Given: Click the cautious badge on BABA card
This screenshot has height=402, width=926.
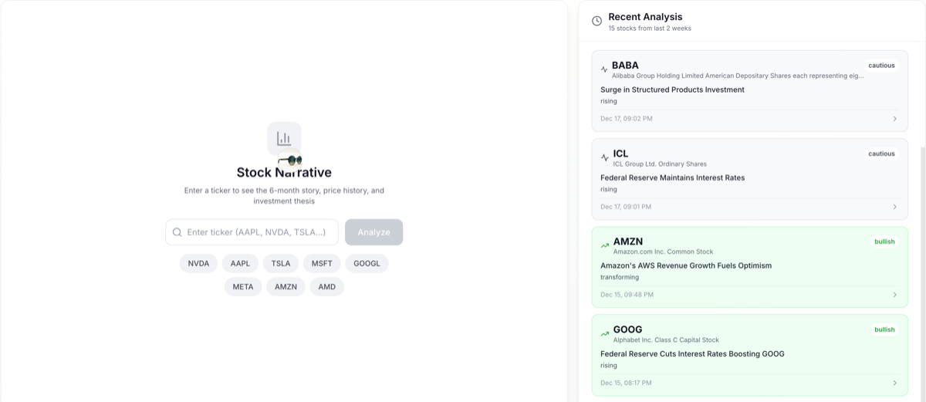Looking at the screenshot, I should [x=881, y=66].
